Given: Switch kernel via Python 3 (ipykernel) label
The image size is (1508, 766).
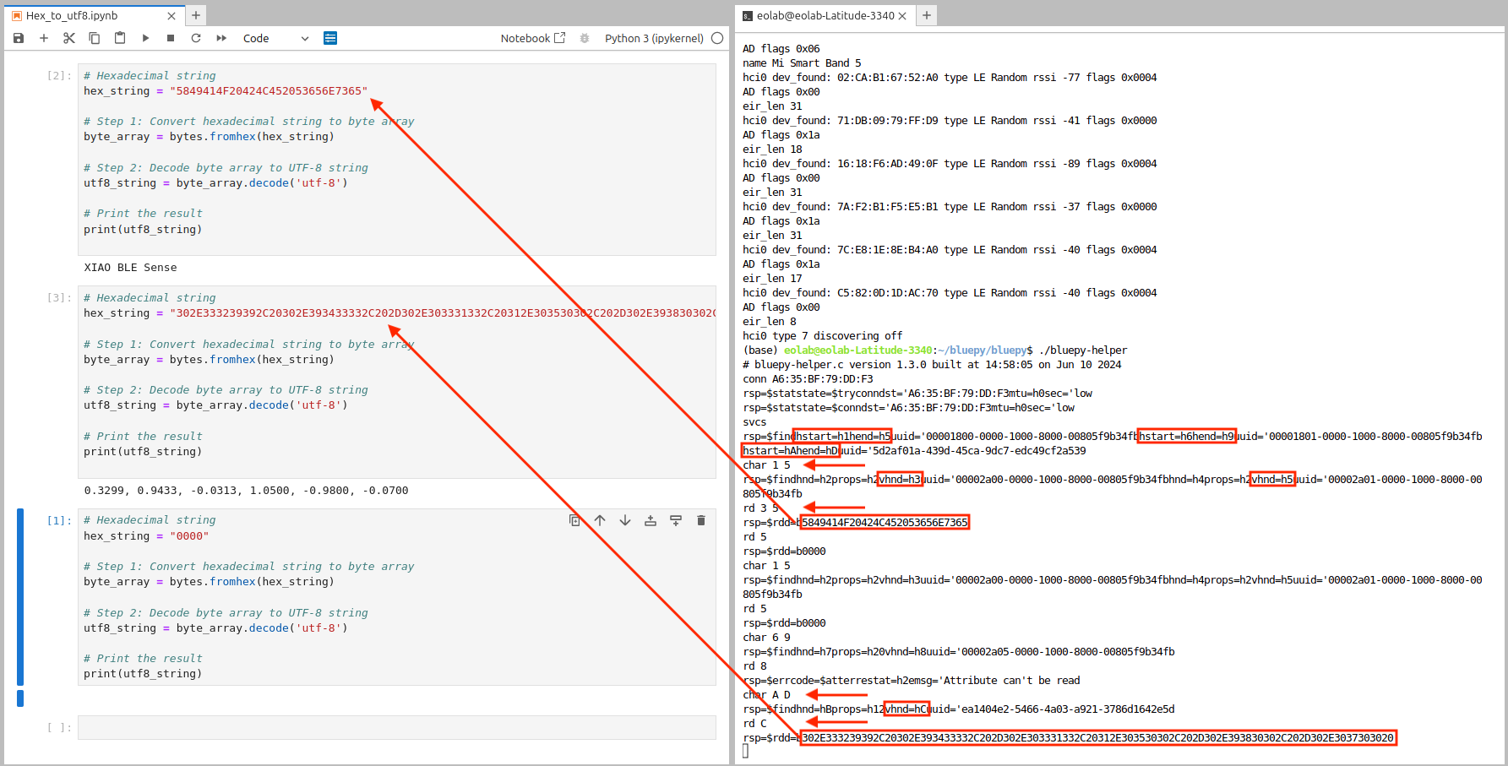Looking at the screenshot, I should (654, 38).
